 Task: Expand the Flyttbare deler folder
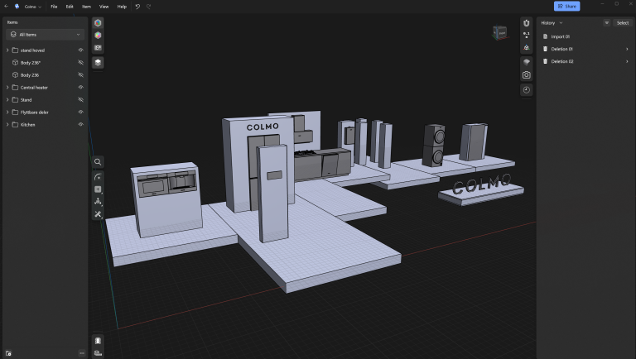(7, 112)
